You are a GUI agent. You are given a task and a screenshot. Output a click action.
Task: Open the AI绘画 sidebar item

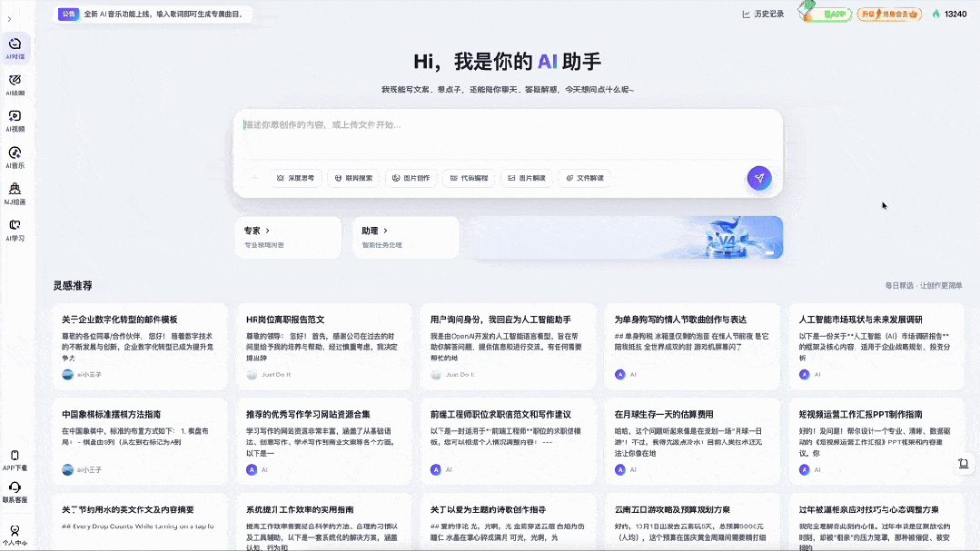pos(15,85)
